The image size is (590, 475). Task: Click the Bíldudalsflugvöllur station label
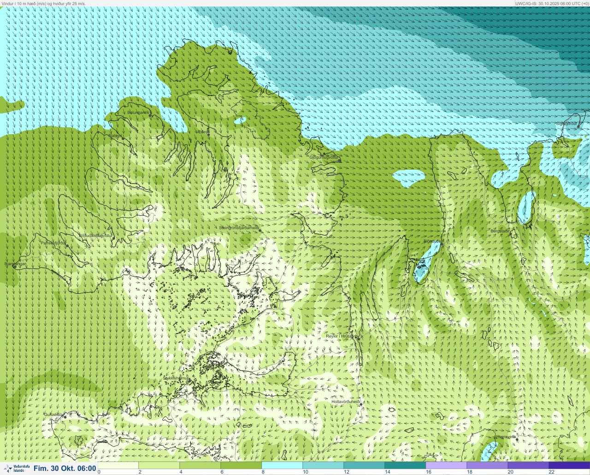[96, 236]
